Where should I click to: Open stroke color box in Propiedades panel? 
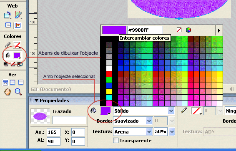point(196,111)
